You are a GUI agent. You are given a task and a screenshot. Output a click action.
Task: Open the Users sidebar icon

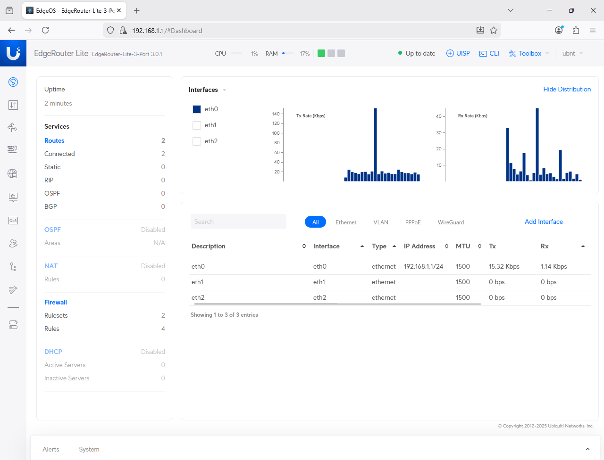[x=13, y=243]
